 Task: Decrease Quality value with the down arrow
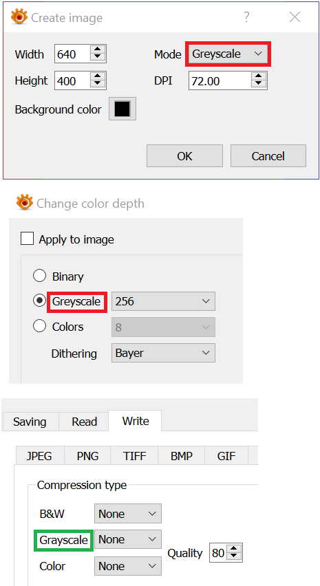pyautogui.click(x=234, y=556)
